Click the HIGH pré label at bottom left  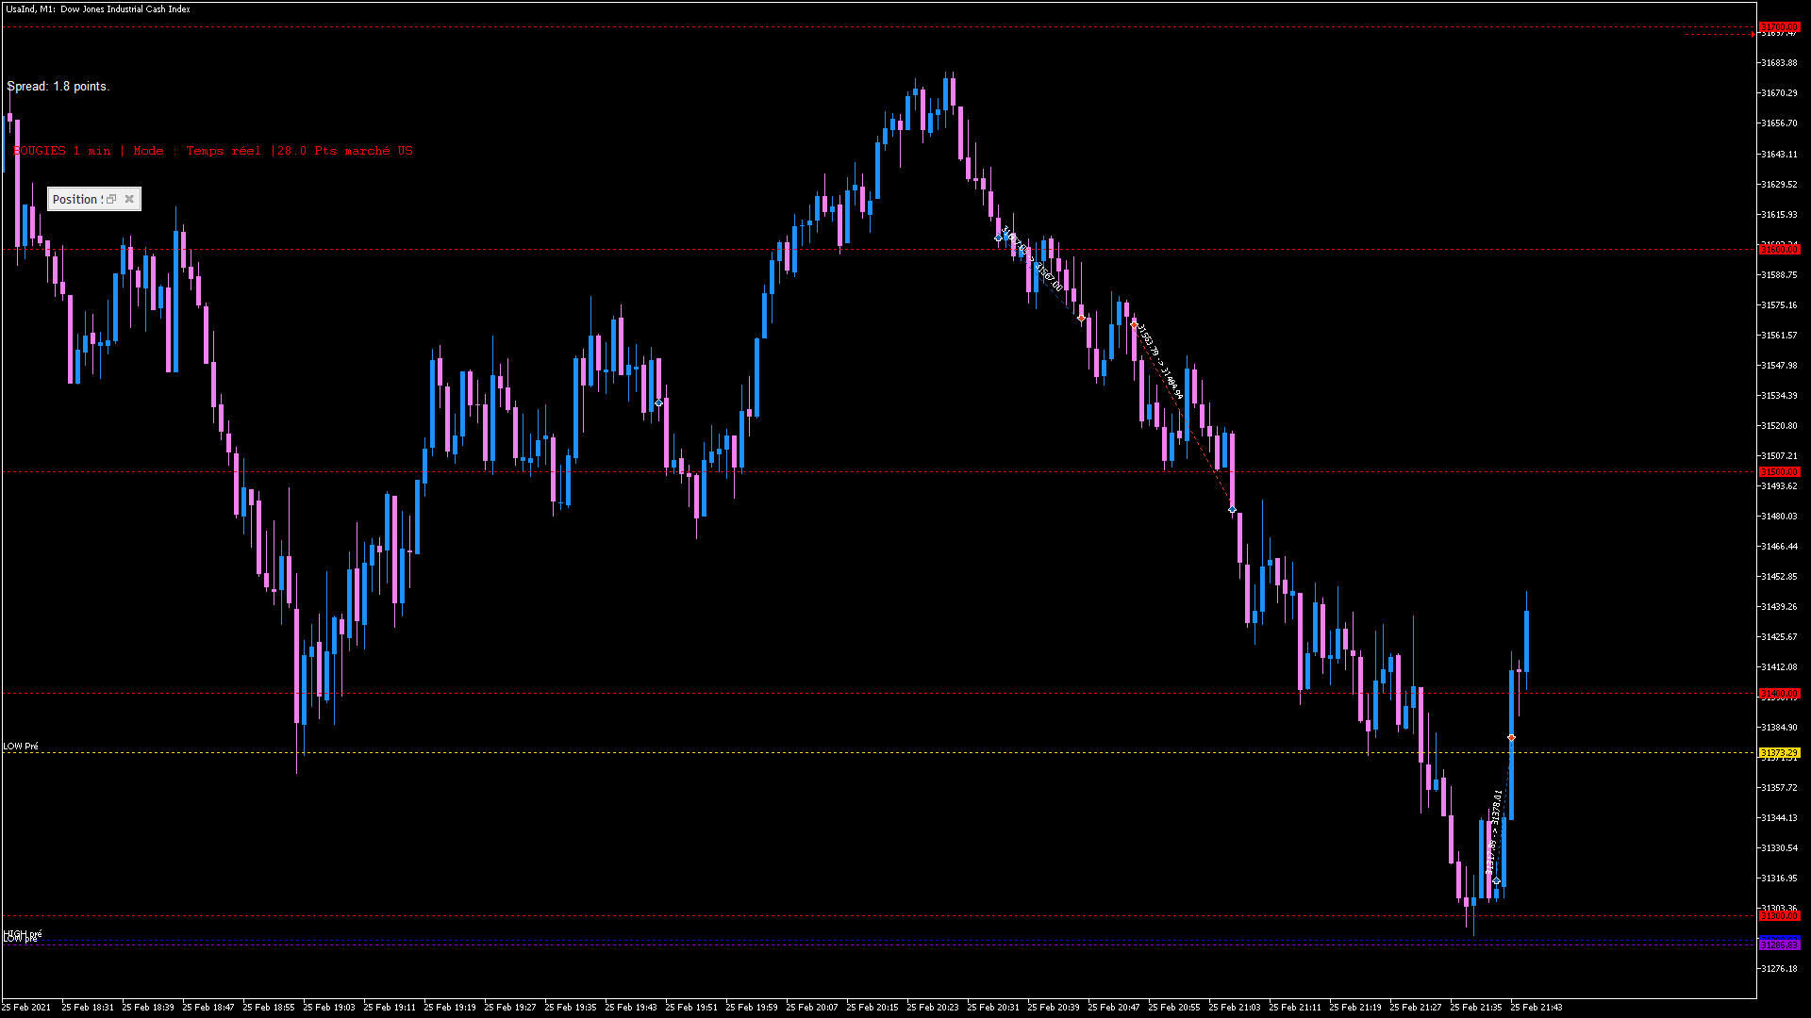[x=24, y=933]
